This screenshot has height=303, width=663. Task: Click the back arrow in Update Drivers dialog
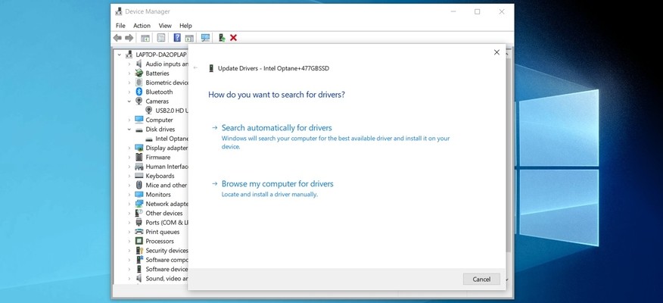pos(195,67)
